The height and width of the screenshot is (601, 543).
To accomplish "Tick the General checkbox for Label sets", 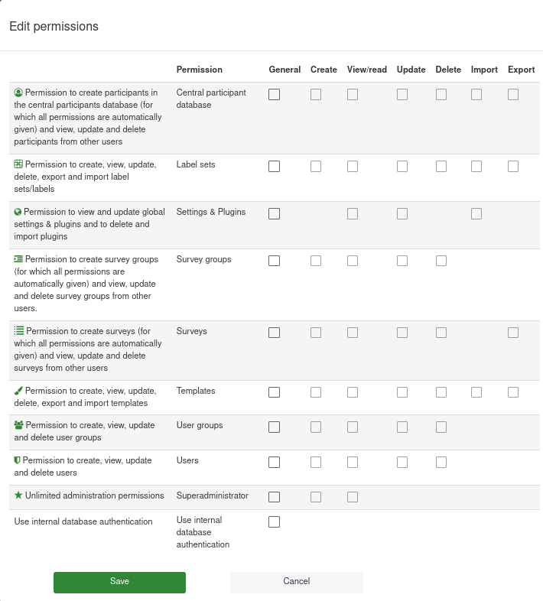I will [275, 167].
